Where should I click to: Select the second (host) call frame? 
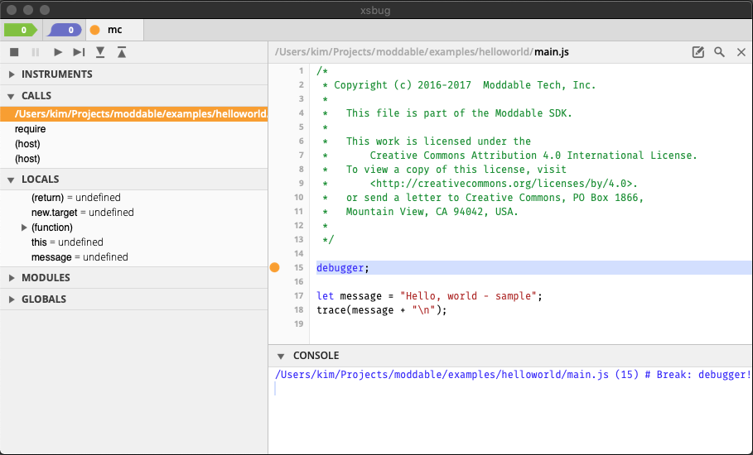click(133, 159)
